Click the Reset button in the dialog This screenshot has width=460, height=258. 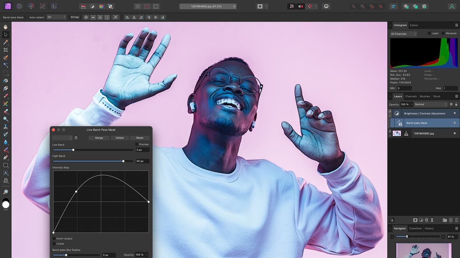pos(140,138)
